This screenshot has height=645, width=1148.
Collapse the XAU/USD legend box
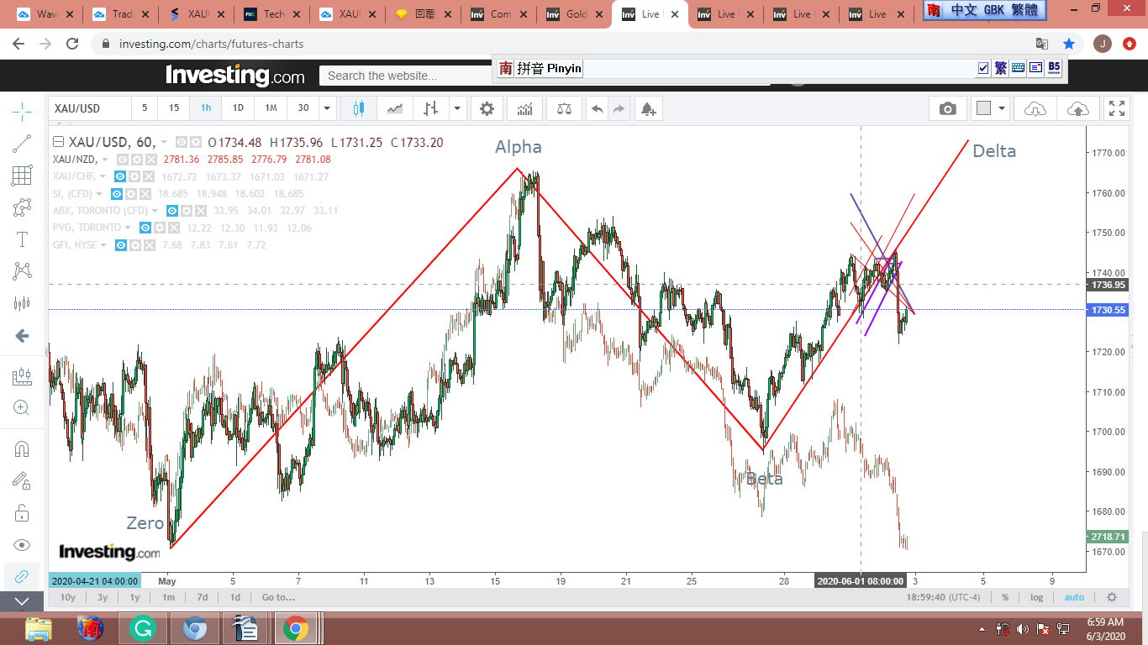pyautogui.click(x=58, y=142)
